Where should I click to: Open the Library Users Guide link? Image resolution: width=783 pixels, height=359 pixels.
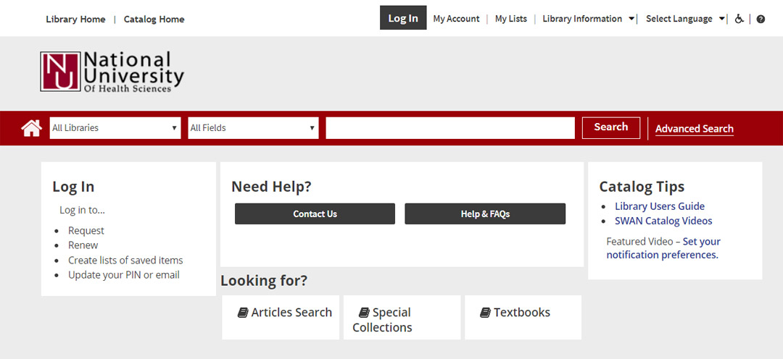pos(659,206)
